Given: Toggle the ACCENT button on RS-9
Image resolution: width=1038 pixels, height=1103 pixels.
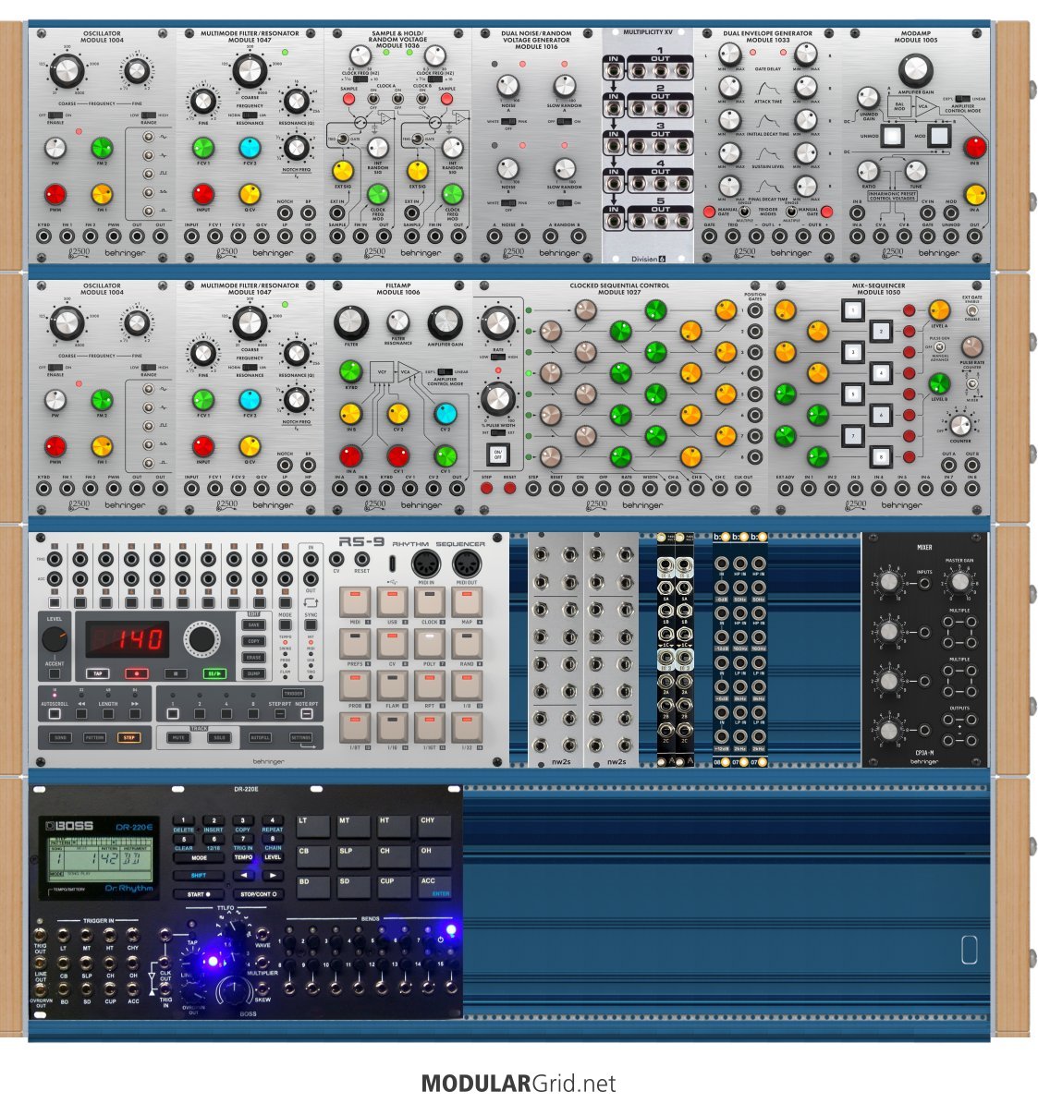Looking at the screenshot, I should (x=55, y=673).
